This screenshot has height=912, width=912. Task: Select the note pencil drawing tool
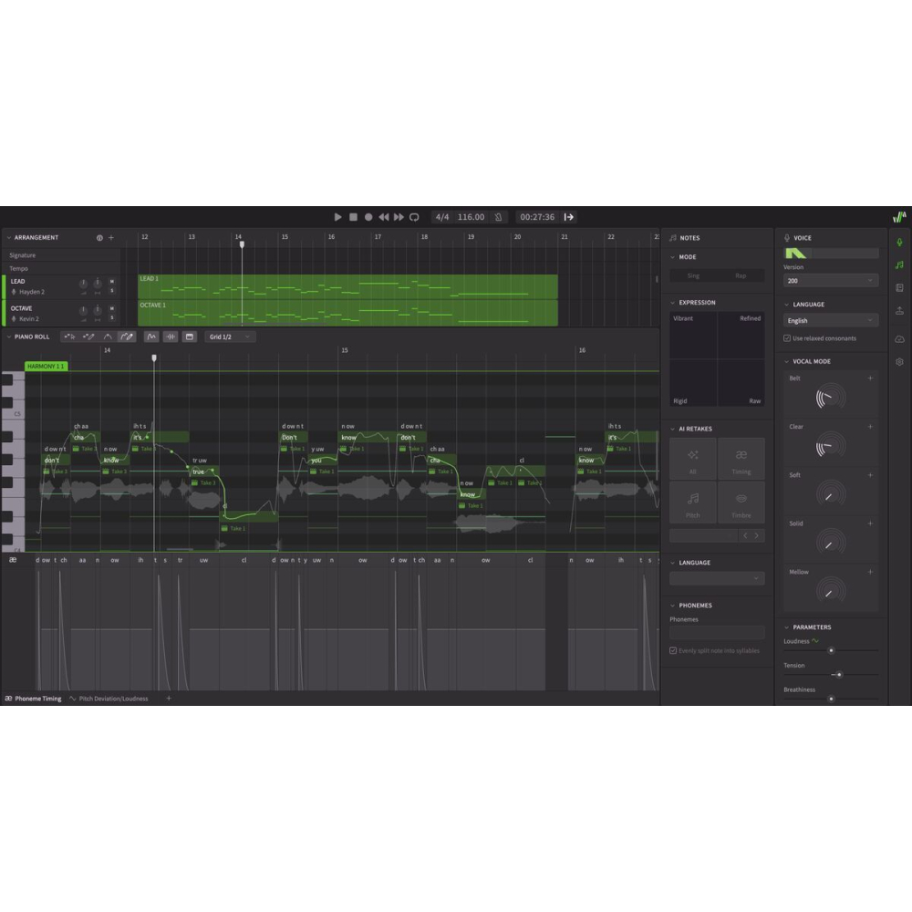[x=90, y=337]
